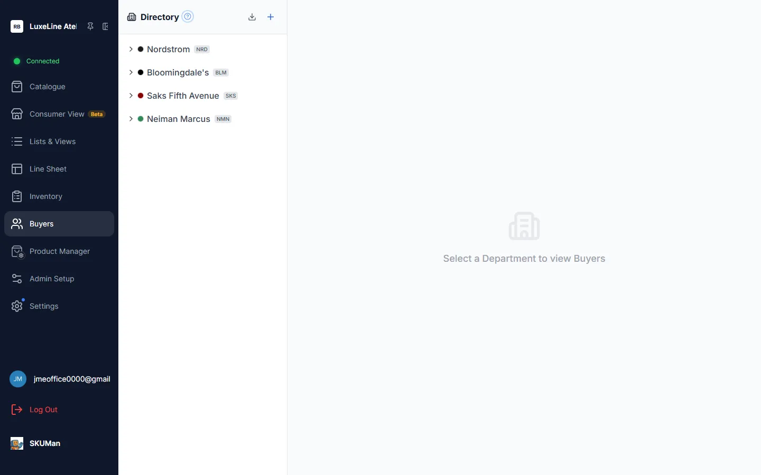Select the Saks Fifth Avenue name
Image resolution: width=761 pixels, height=475 pixels.
[183, 96]
